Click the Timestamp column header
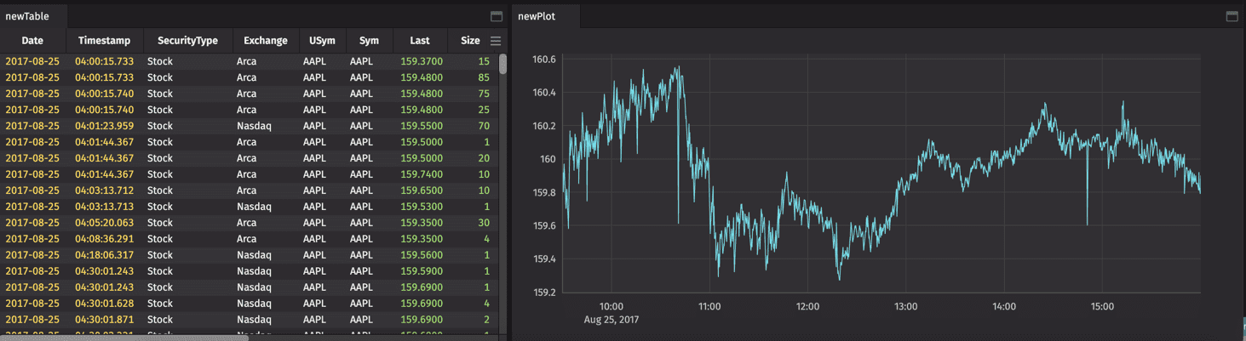The image size is (1246, 341). tap(104, 41)
